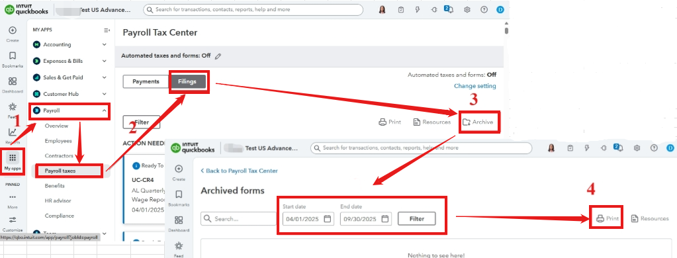677x258 pixels.
Task: Switch to the Payments tab
Action: pos(146,81)
